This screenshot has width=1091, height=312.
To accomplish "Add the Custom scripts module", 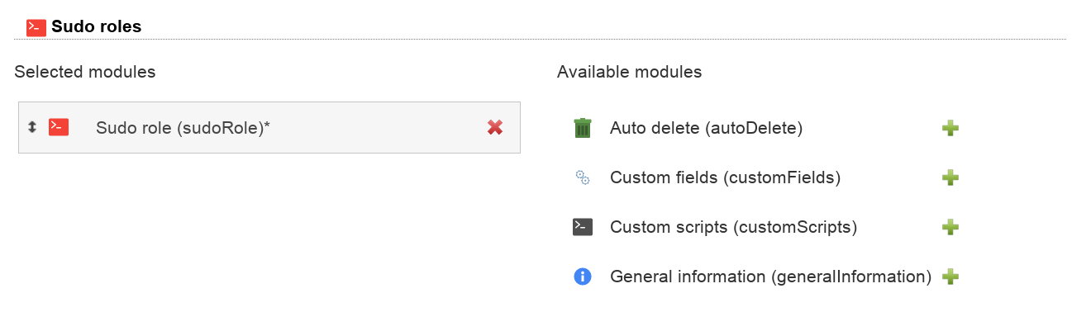I will [x=950, y=227].
